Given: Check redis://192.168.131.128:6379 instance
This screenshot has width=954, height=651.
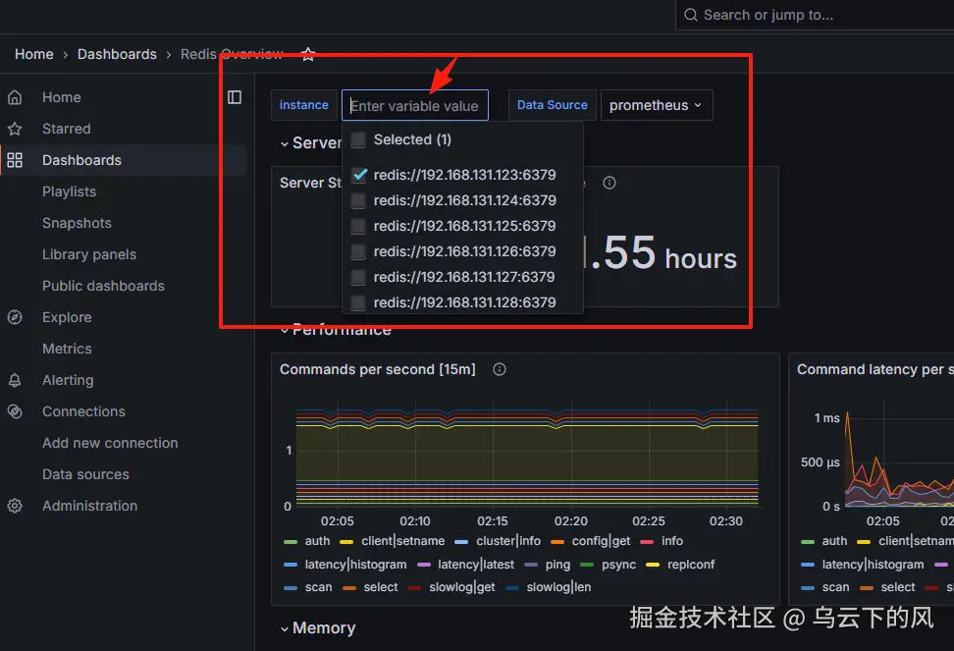Looking at the screenshot, I should click(x=358, y=303).
